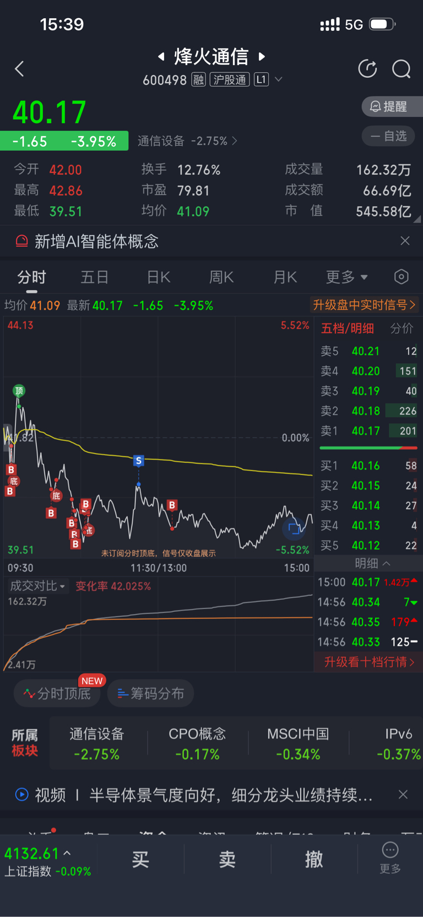Viewport: 423px width, 917px height.
Task: Tap the 卖 sell button
Action: (x=227, y=859)
